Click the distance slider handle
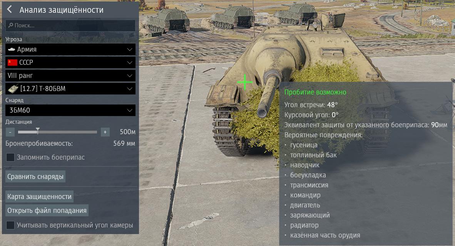Viewport: 455px width, 246px height. click(x=38, y=131)
